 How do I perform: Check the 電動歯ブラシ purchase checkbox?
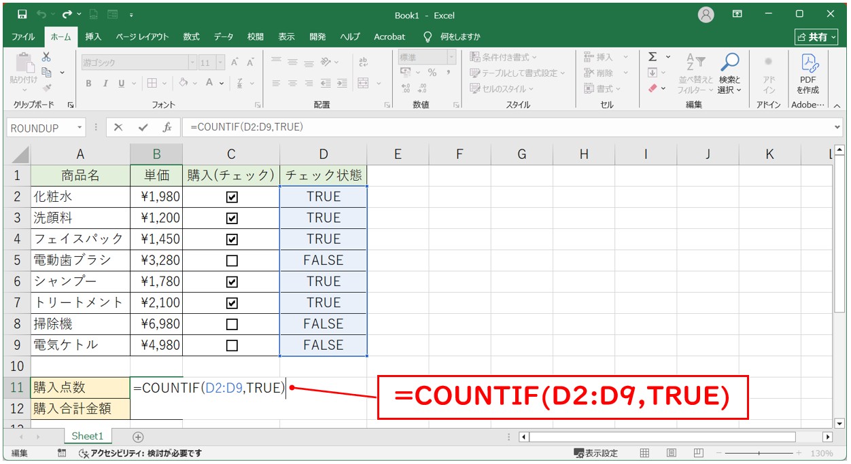(x=232, y=260)
